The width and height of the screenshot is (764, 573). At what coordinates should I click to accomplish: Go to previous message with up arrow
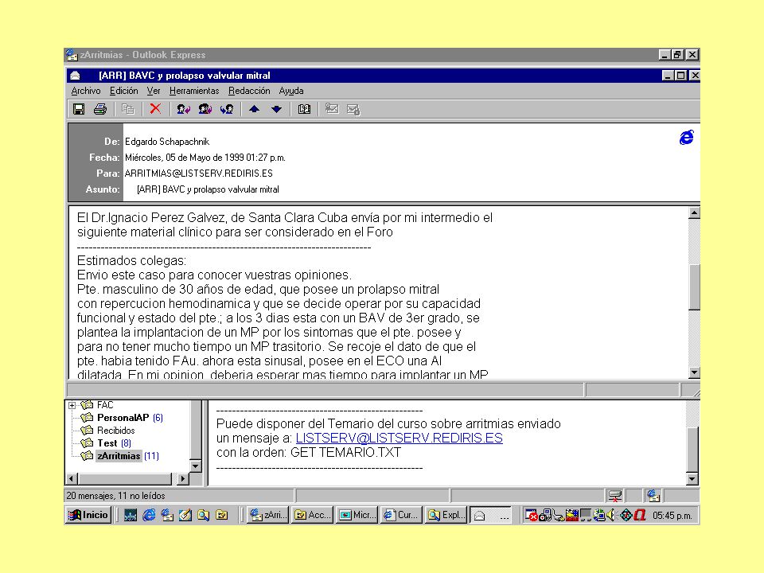[x=254, y=109]
